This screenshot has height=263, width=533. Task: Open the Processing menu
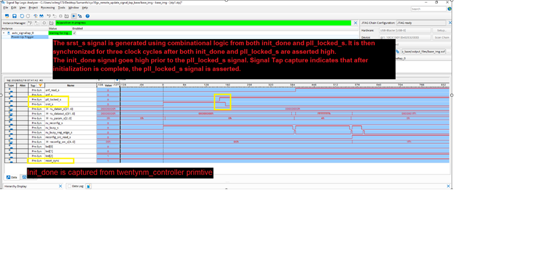48,7
